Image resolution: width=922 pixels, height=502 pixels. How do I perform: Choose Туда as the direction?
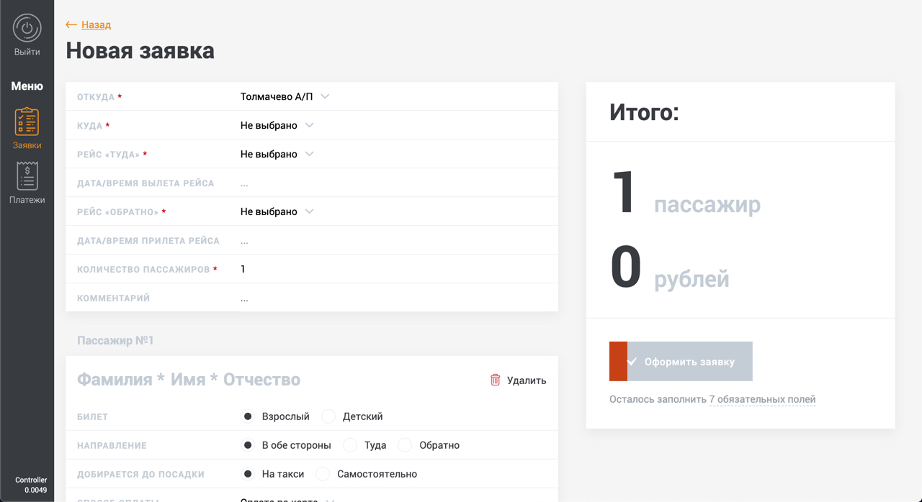click(351, 445)
